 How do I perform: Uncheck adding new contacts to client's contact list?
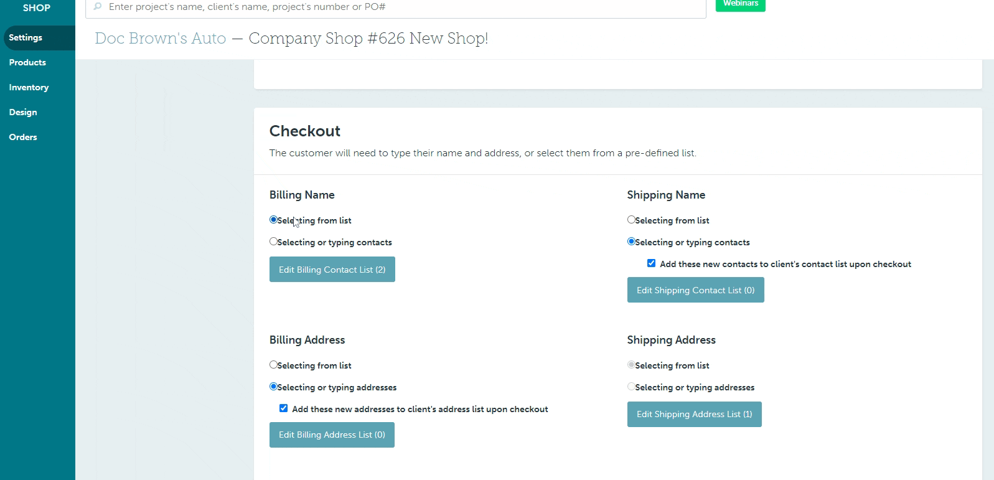(x=652, y=263)
